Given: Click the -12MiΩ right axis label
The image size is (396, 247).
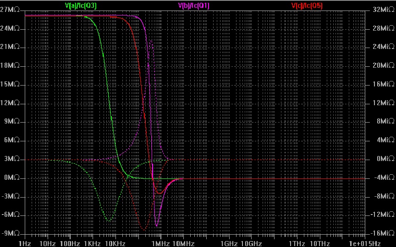Looking at the screenshot, I should coord(382,215).
